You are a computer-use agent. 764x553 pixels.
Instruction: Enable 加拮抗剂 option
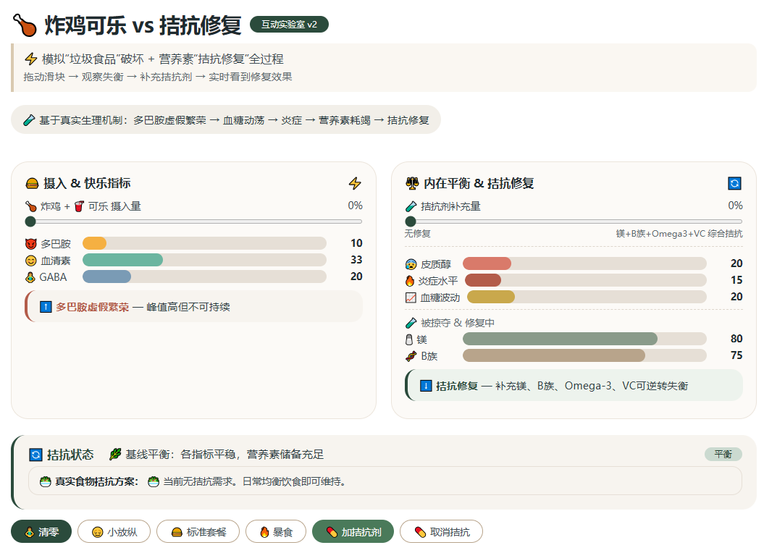pos(353,531)
